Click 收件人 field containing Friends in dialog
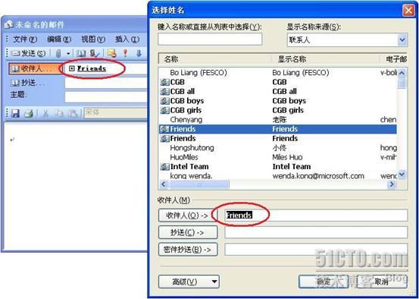This screenshot has height=299, width=419. click(316, 216)
